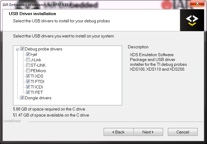Enable the ST-LINK driver checkbox
Screen dimensions: 207x144
pos(28,65)
